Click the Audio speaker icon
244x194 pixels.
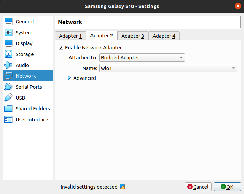click(x=8, y=65)
